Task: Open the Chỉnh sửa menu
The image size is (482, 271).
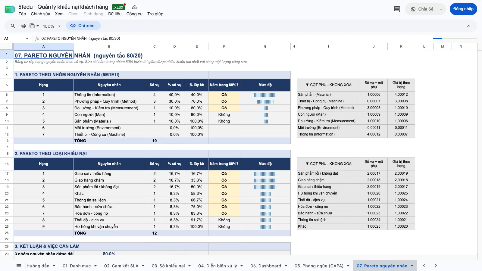Action: click(40, 14)
